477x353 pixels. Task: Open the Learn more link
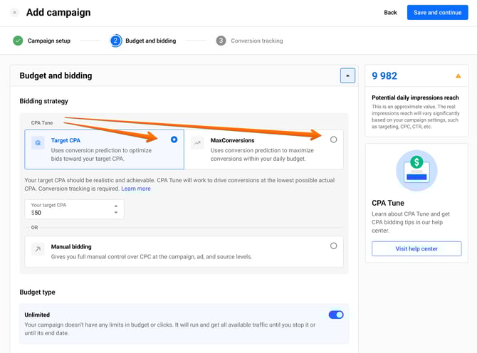click(x=136, y=189)
